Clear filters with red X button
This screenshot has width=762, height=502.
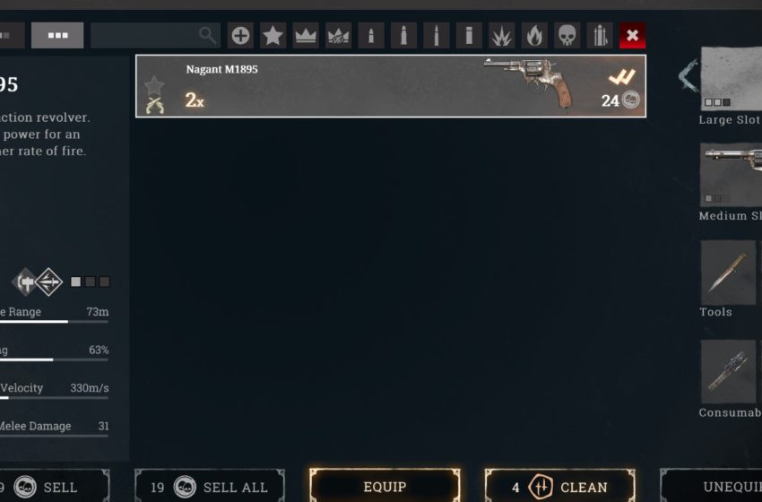(632, 36)
